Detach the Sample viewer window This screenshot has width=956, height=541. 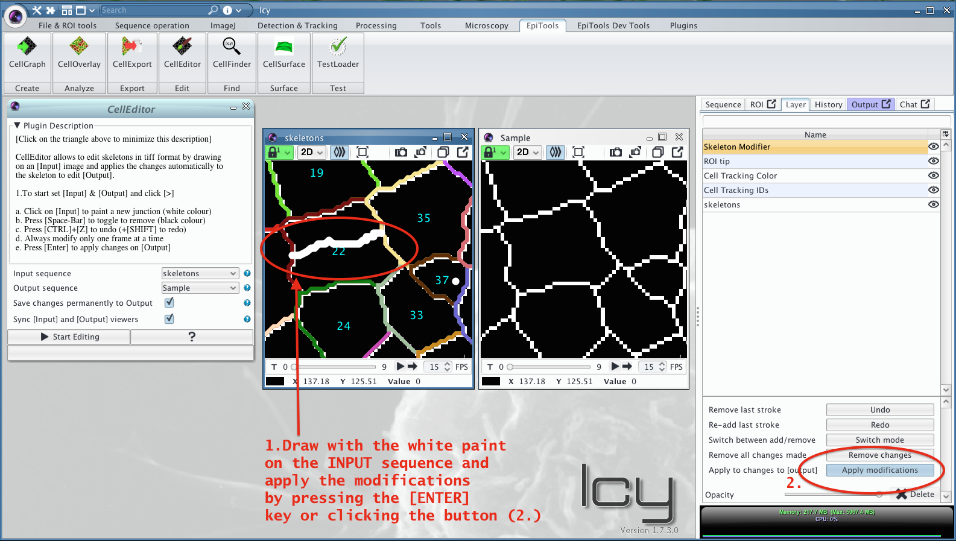[677, 152]
